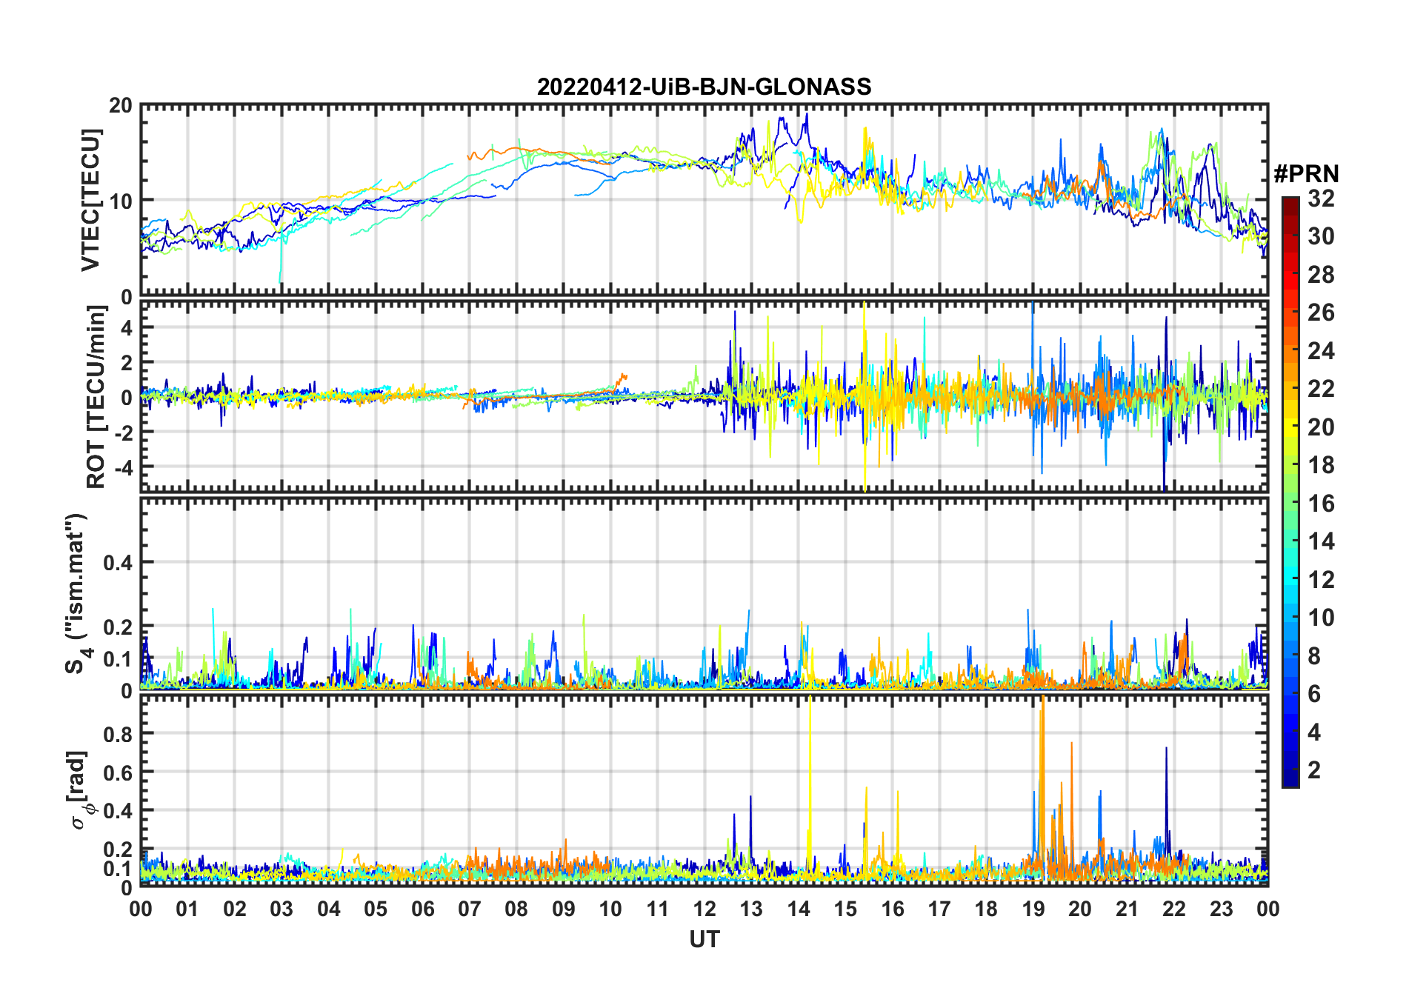Screen dimensions: 1409x985
Task: Select the ROT [TECU/min] y-axis label
Action: [96, 397]
